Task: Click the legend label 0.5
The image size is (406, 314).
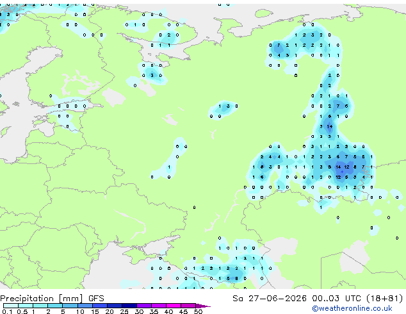Action: tap(22, 311)
